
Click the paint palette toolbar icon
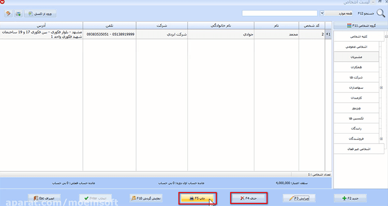(8, 13)
